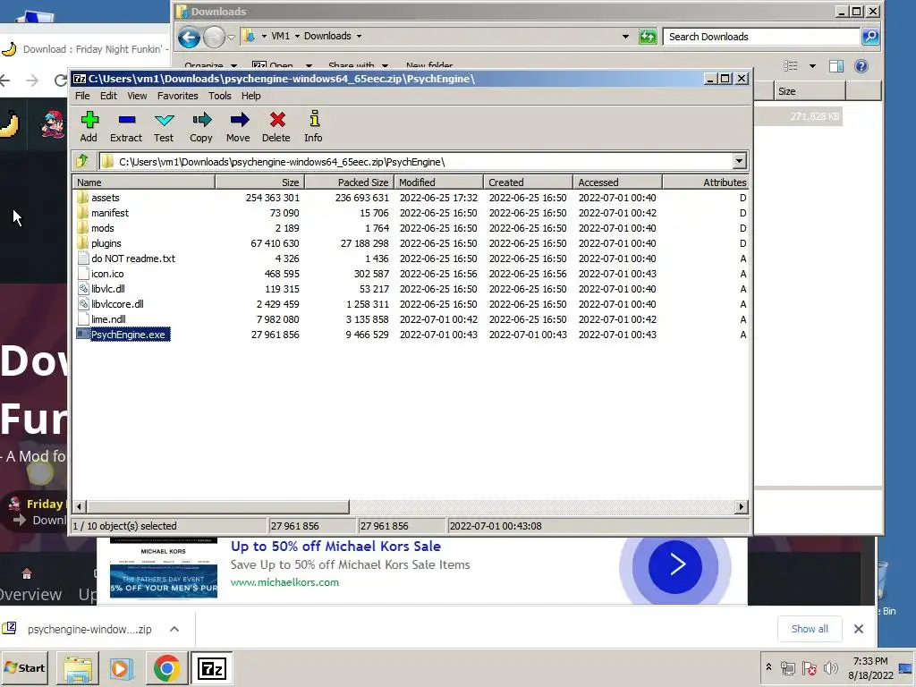Sort by the Attributes column header

(706, 182)
